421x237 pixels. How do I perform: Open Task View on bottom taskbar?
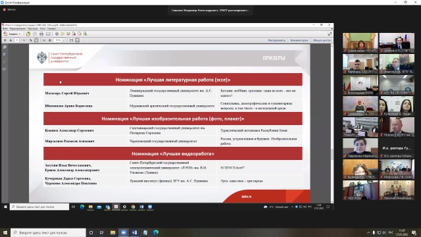tap(102, 232)
